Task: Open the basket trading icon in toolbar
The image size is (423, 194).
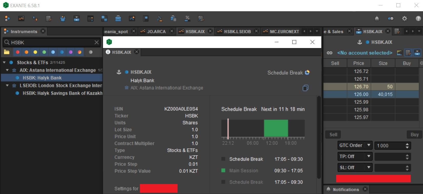Action: coord(63,18)
